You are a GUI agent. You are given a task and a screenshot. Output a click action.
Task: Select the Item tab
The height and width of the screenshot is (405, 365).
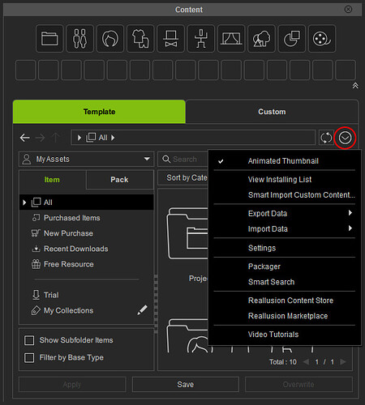pyautogui.click(x=52, y=180)
